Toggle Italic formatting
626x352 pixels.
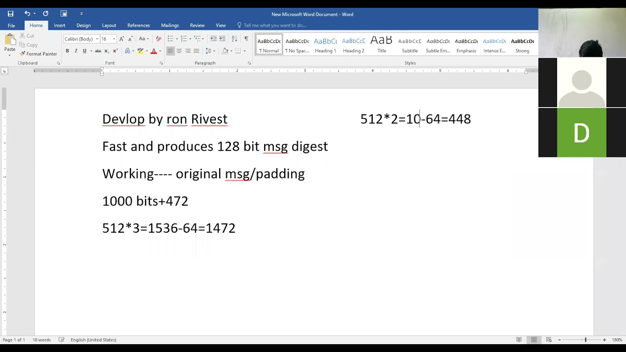[x=76, y=51]
